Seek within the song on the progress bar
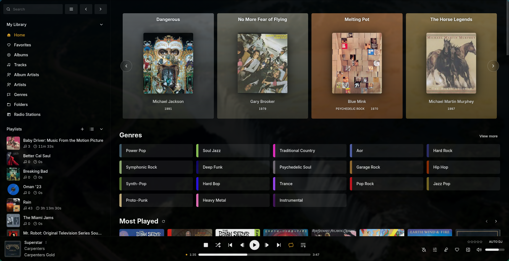This screenshot has width=509, height=261. click(254, 255)
